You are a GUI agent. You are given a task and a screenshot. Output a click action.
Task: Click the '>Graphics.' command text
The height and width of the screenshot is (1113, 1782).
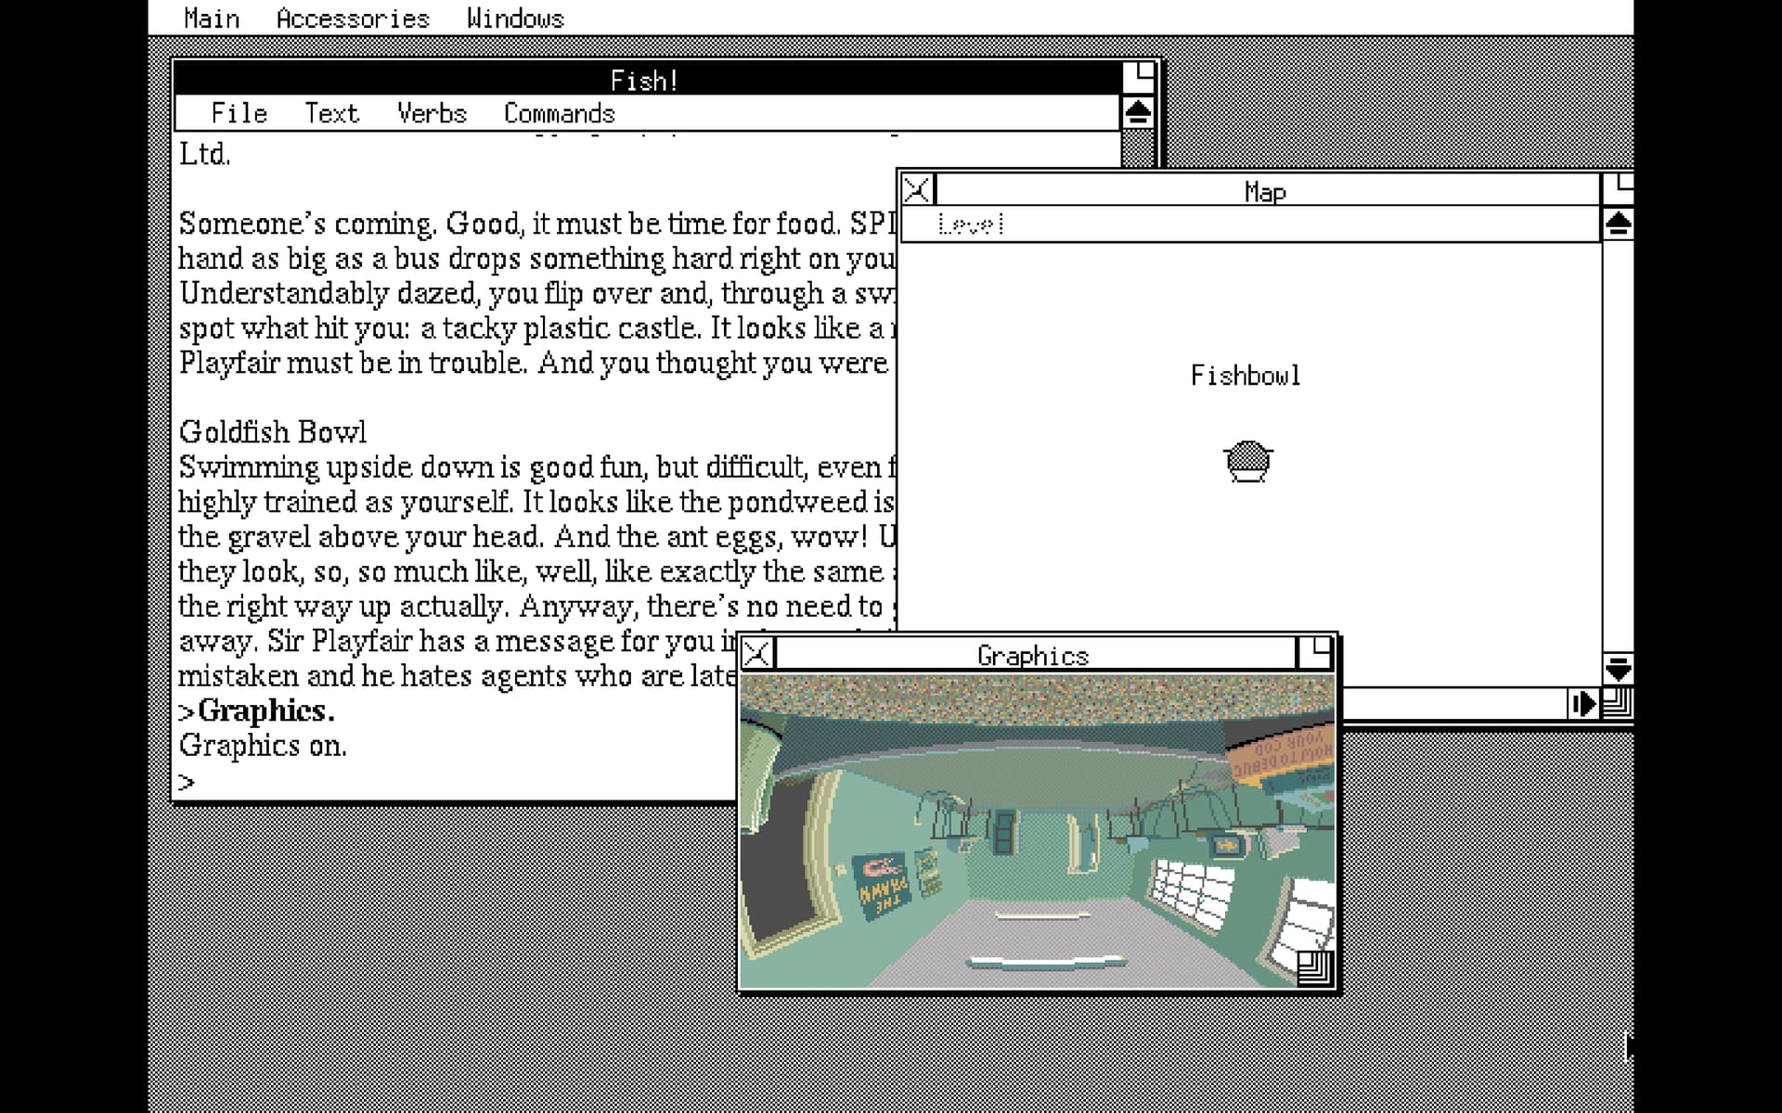tap(256, 711)
